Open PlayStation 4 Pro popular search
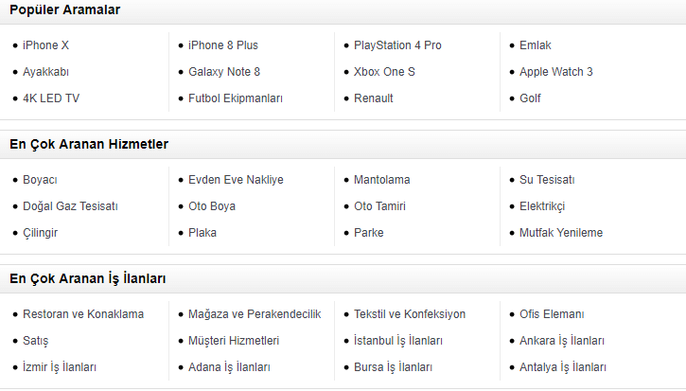686x391 pixels. tap(397, 45)
